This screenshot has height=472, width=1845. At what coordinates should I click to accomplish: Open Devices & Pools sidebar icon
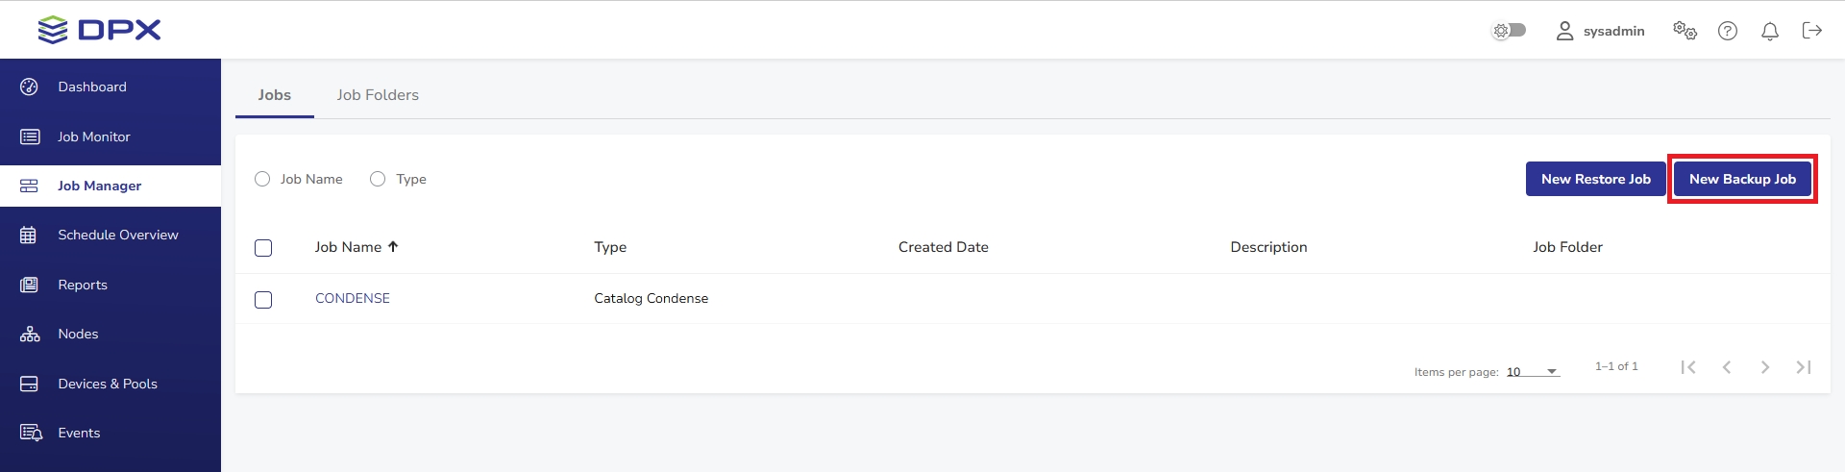pos(30,384)
